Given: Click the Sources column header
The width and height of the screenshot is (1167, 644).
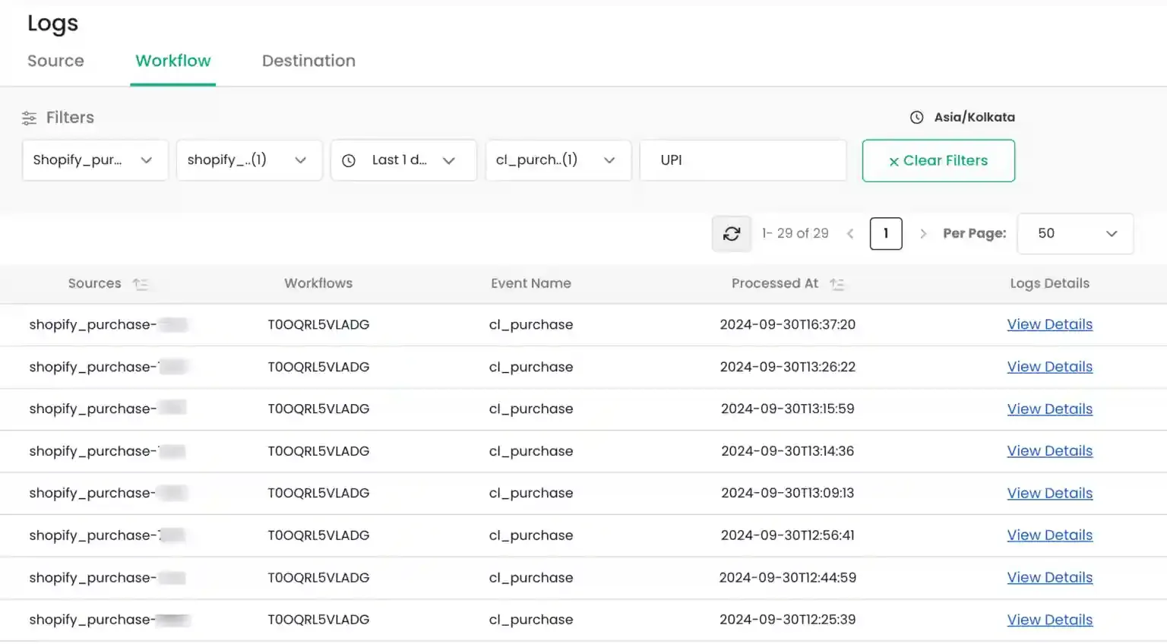Looking at the screenshot, I should coord(94,284).
